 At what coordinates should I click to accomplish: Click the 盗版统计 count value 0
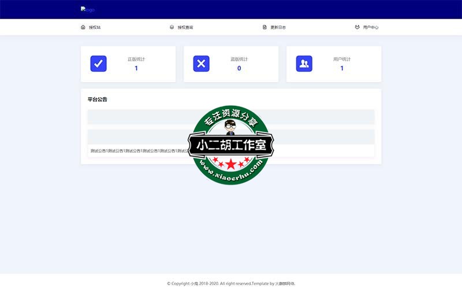click(x=239, y=68)
